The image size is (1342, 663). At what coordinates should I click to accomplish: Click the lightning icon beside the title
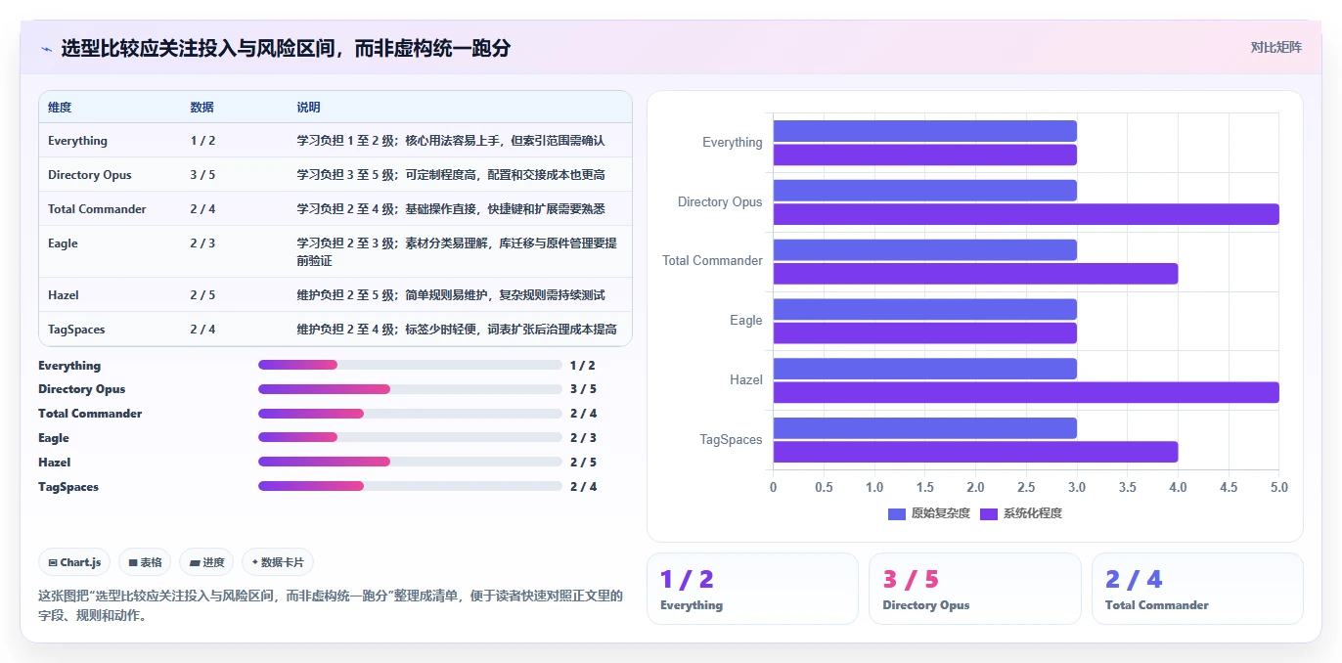point(46,49)
